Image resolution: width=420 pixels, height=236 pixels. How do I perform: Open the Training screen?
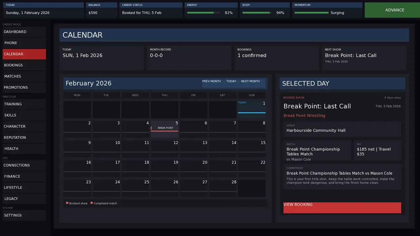tap(24, 104)
